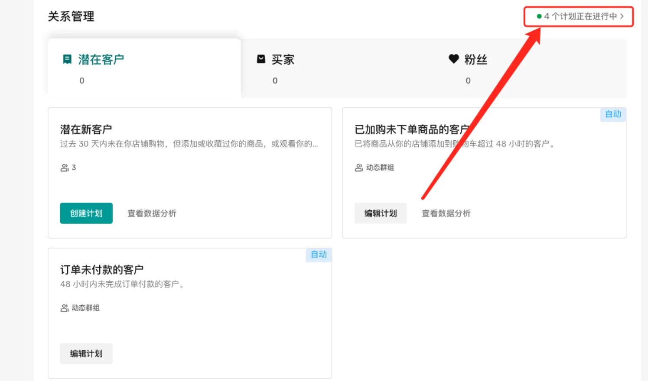Click the 粉丝 heart icon
The height and width of the screenshot is (381, 648).
454,59
